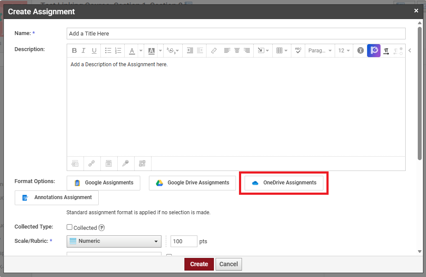Viewport: 426px width, 277px height.
Task: Center align the description text
Action: point(237,51)
